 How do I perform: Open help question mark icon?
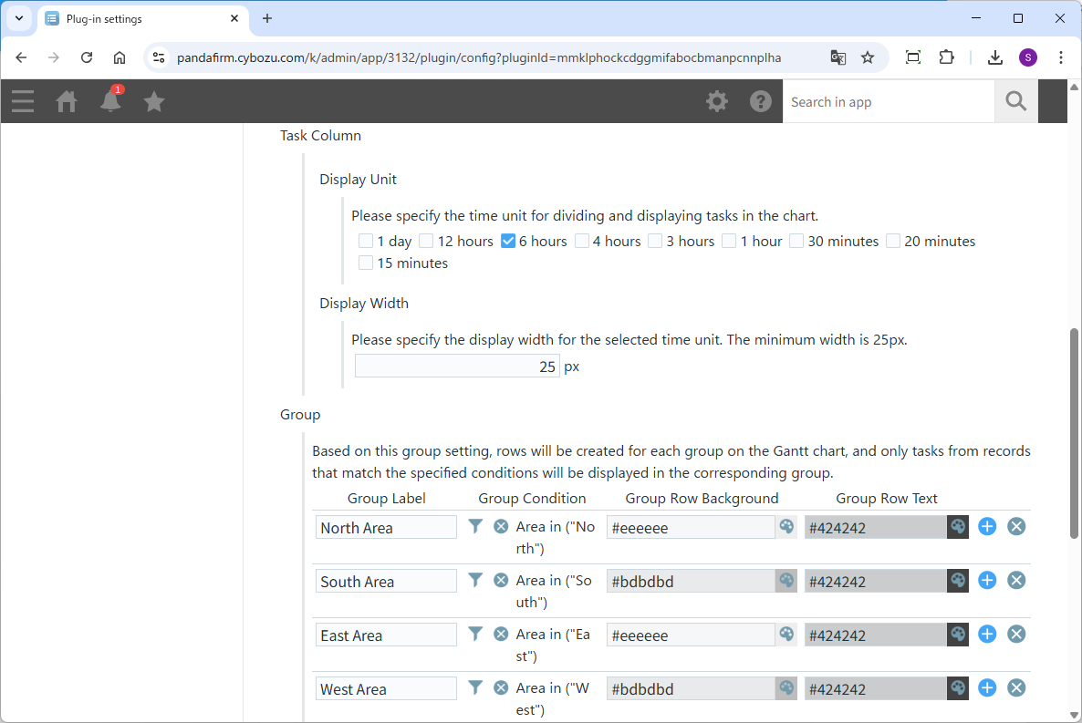(761, 101)
